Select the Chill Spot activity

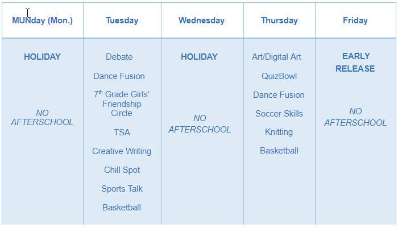tap(122, 170)
